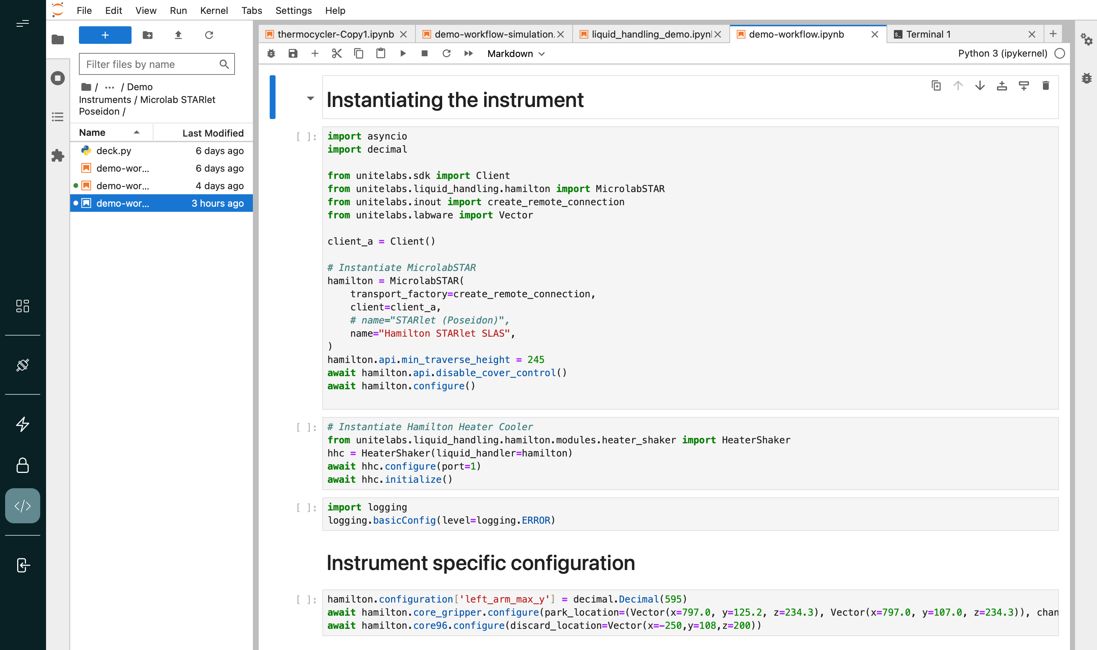Switch to liquid_handling_demo.ipynb tab

651,34
